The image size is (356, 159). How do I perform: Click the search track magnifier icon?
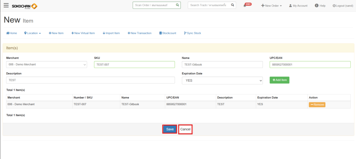[233, 5]
